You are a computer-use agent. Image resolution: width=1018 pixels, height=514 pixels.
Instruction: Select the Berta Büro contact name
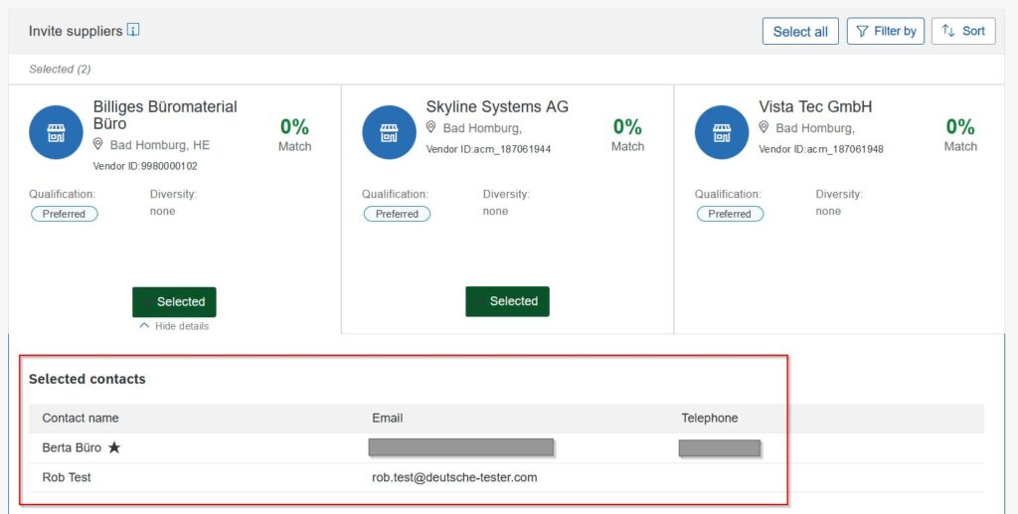72,447
